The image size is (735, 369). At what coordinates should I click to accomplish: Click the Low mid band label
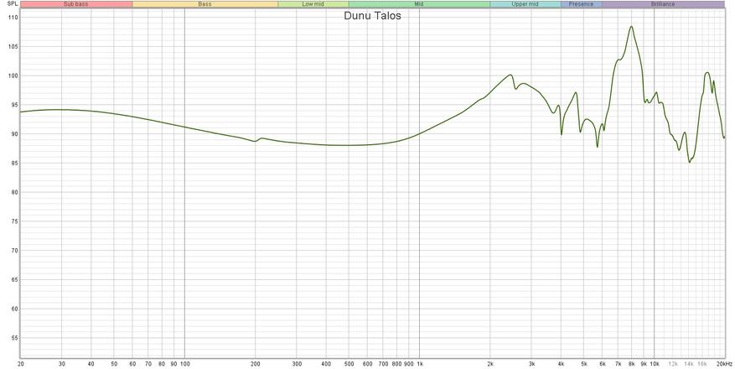pos(313,4)
